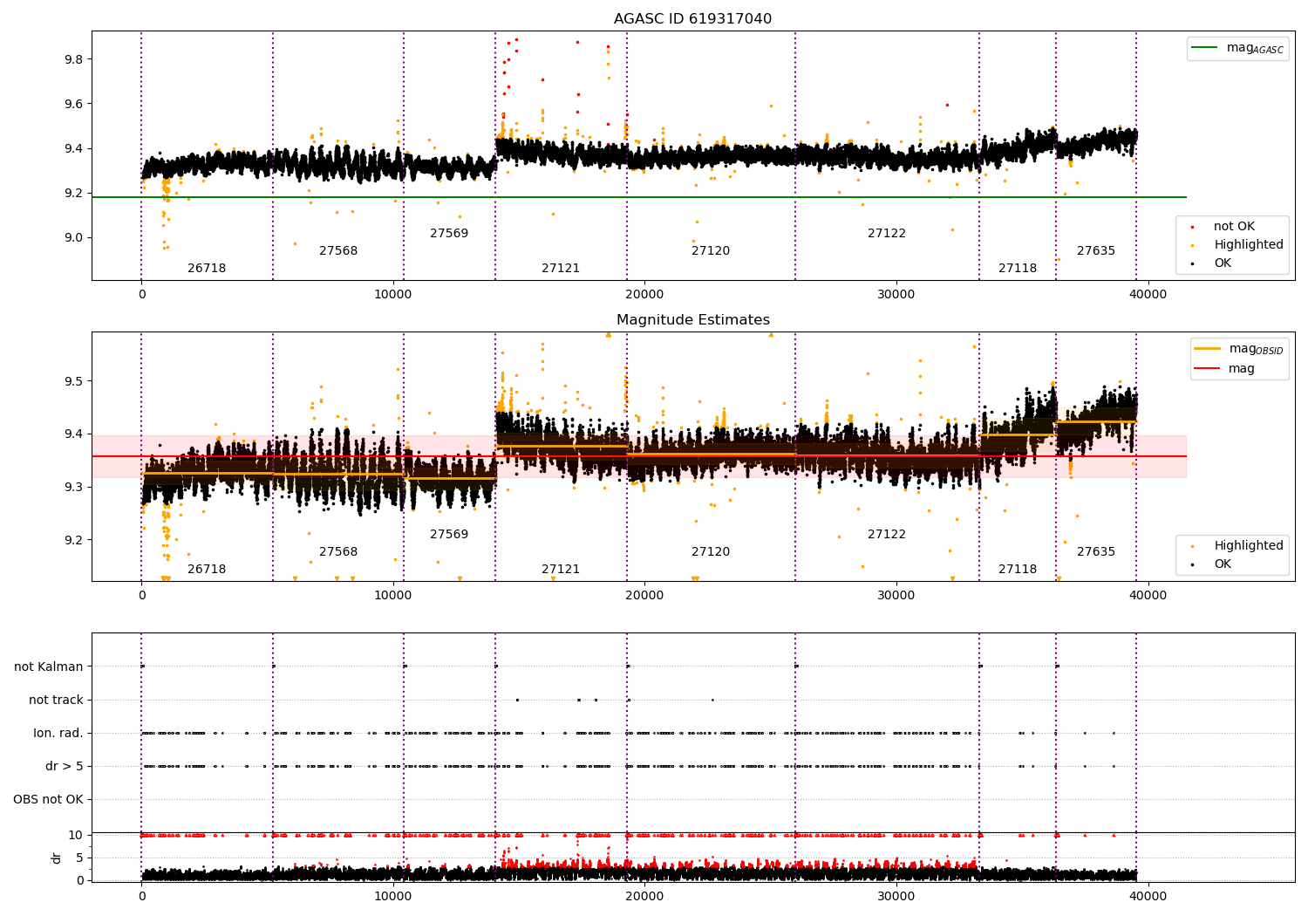Click obsid label 27118 in top plot
The width and height of the screenshot is (1308, 916).
click(1018, 269)
